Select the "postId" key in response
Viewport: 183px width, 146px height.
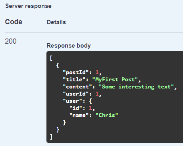[x=75, y=73]
